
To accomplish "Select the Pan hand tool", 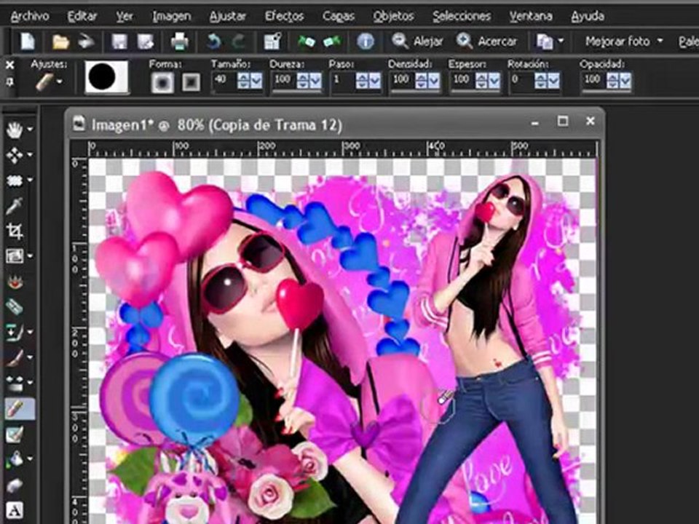I will point(14,130).
